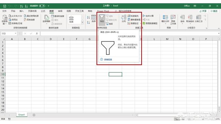Select the 股票 (Stocks) data type
Screen dimensions: 221x124
71,19
